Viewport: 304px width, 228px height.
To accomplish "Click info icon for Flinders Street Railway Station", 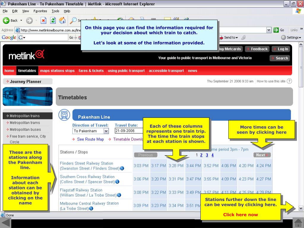I will click(x=122, y=168).
